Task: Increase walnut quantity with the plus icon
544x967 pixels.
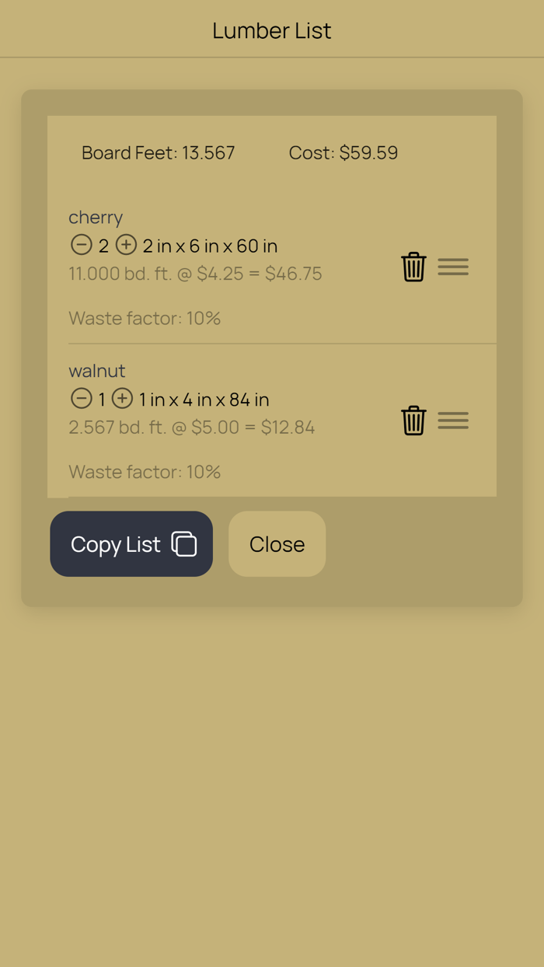Action: click(121, 398)
